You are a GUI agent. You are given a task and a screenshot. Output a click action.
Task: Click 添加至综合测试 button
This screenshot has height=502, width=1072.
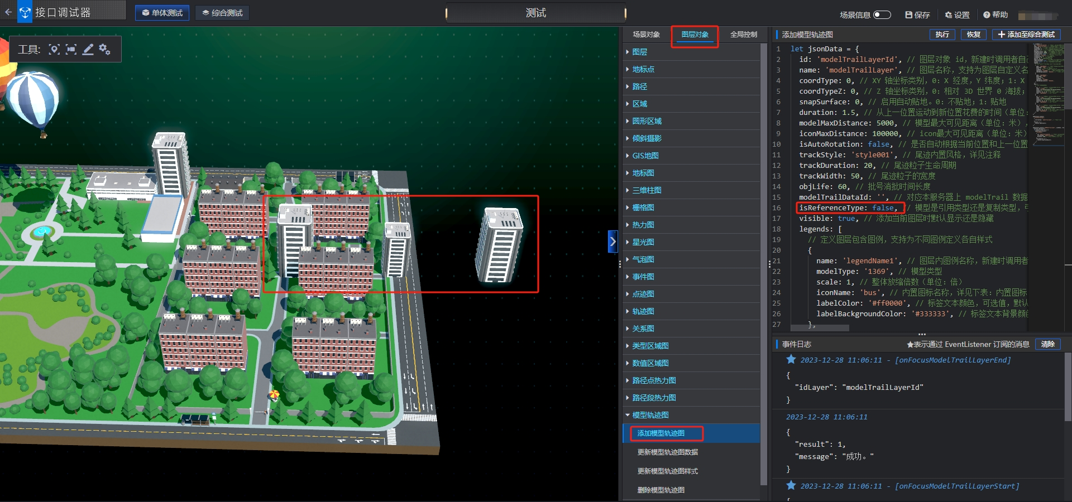tap(1026, 35)
